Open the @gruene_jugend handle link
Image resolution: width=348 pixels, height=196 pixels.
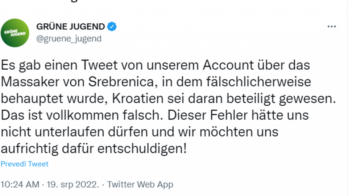pos(69,38)
